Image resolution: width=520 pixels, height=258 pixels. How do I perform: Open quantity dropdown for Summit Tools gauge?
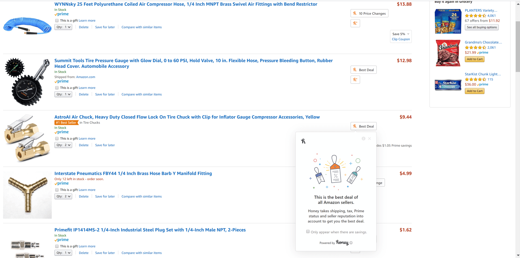tap(63, 94)
